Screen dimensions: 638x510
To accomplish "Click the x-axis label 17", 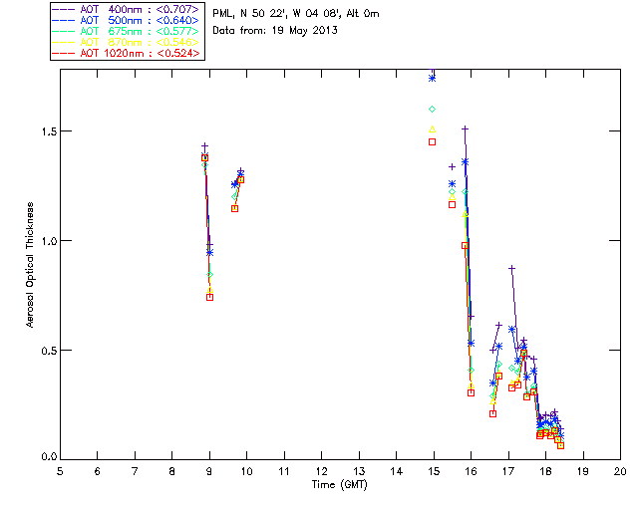I will [x=508, y=471].
